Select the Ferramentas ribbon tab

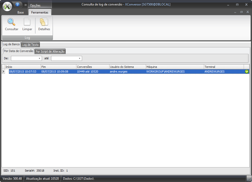coord(40,12)
